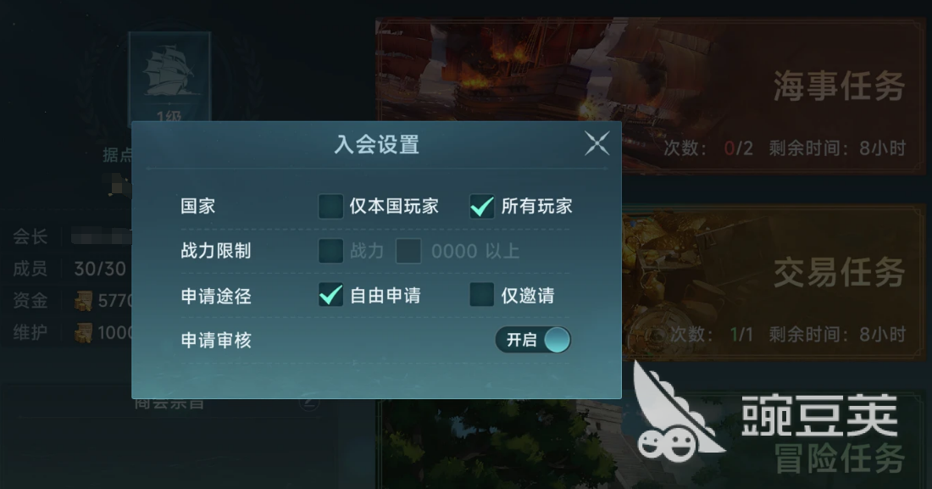
Task: Check the 仅本国玩家 checkbox
Action: [330, 207]
